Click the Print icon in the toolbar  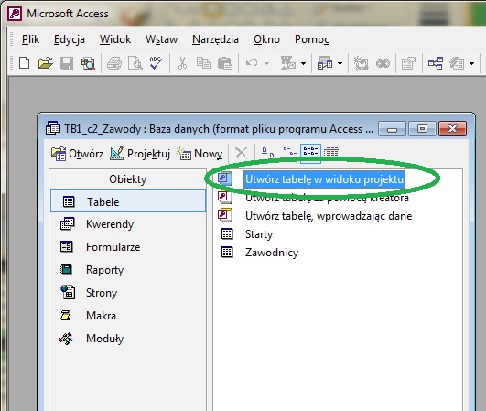click(114, 63)
